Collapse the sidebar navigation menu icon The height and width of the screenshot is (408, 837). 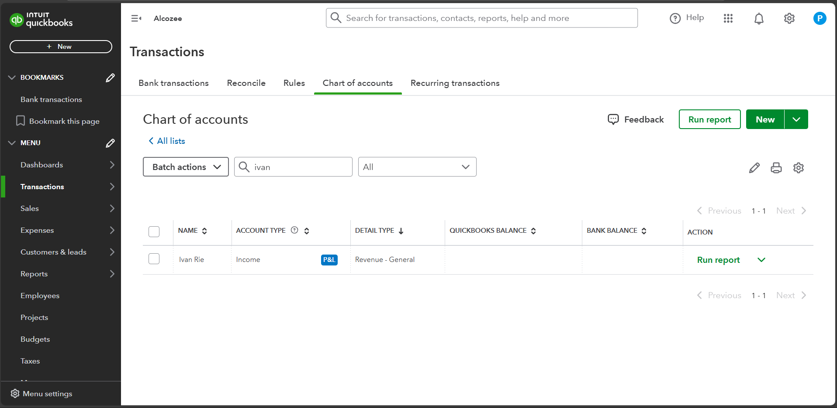[x=136, y=18]
